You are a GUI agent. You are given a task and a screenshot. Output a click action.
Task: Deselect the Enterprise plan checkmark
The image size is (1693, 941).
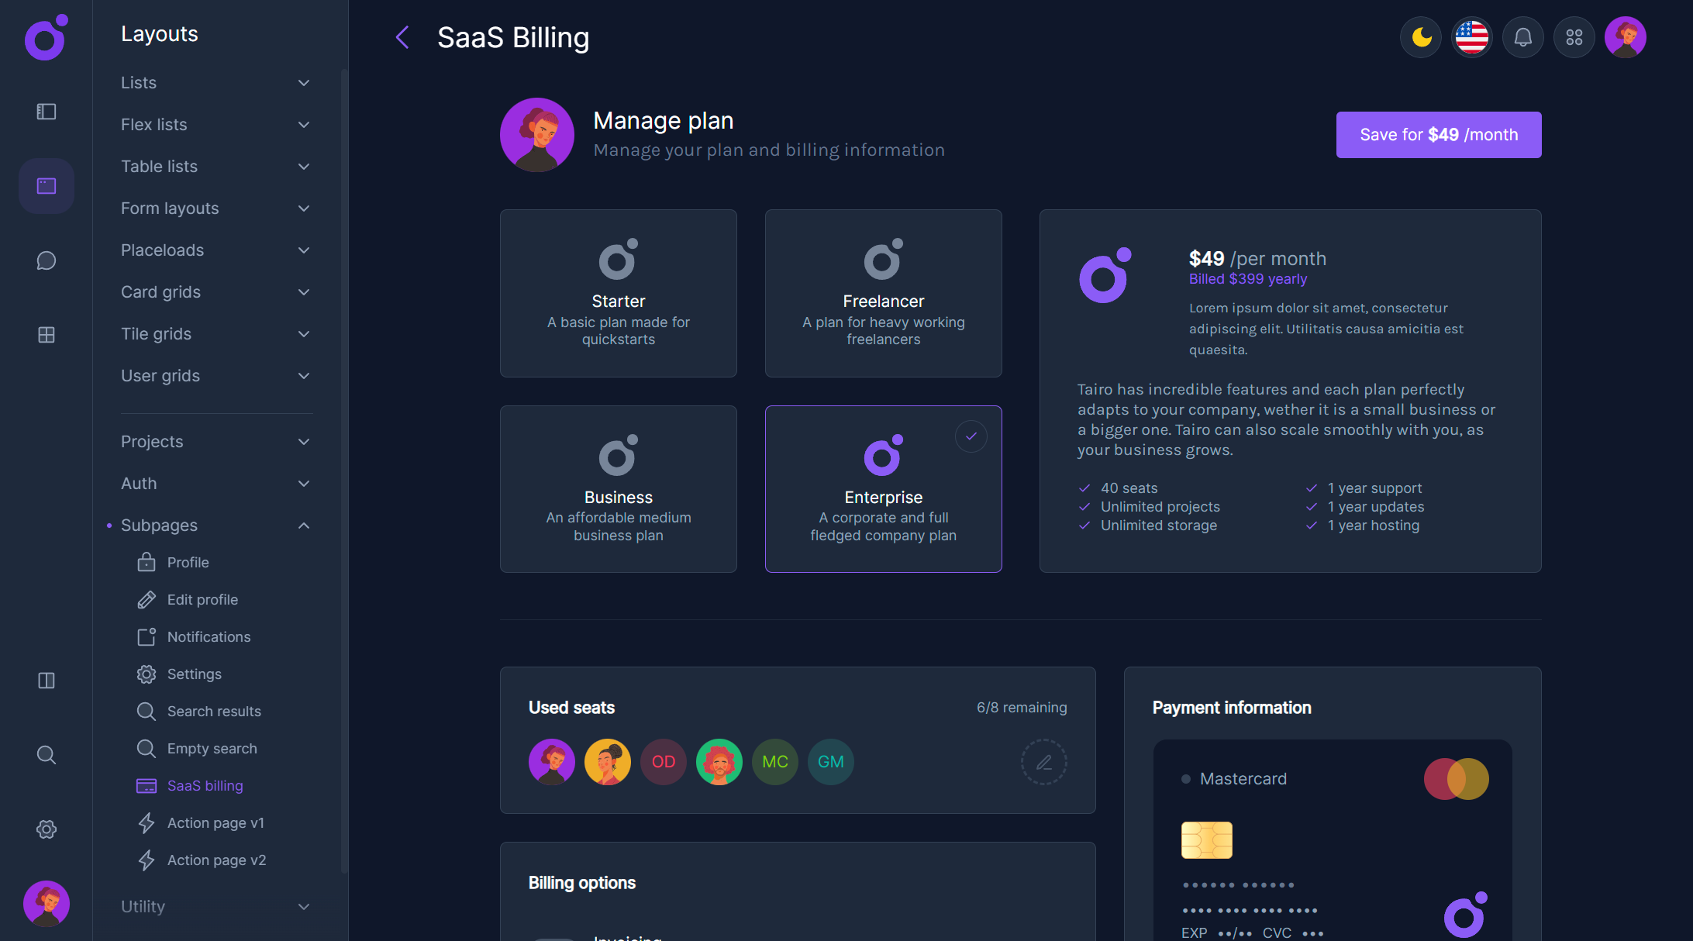tap(971, 436)
